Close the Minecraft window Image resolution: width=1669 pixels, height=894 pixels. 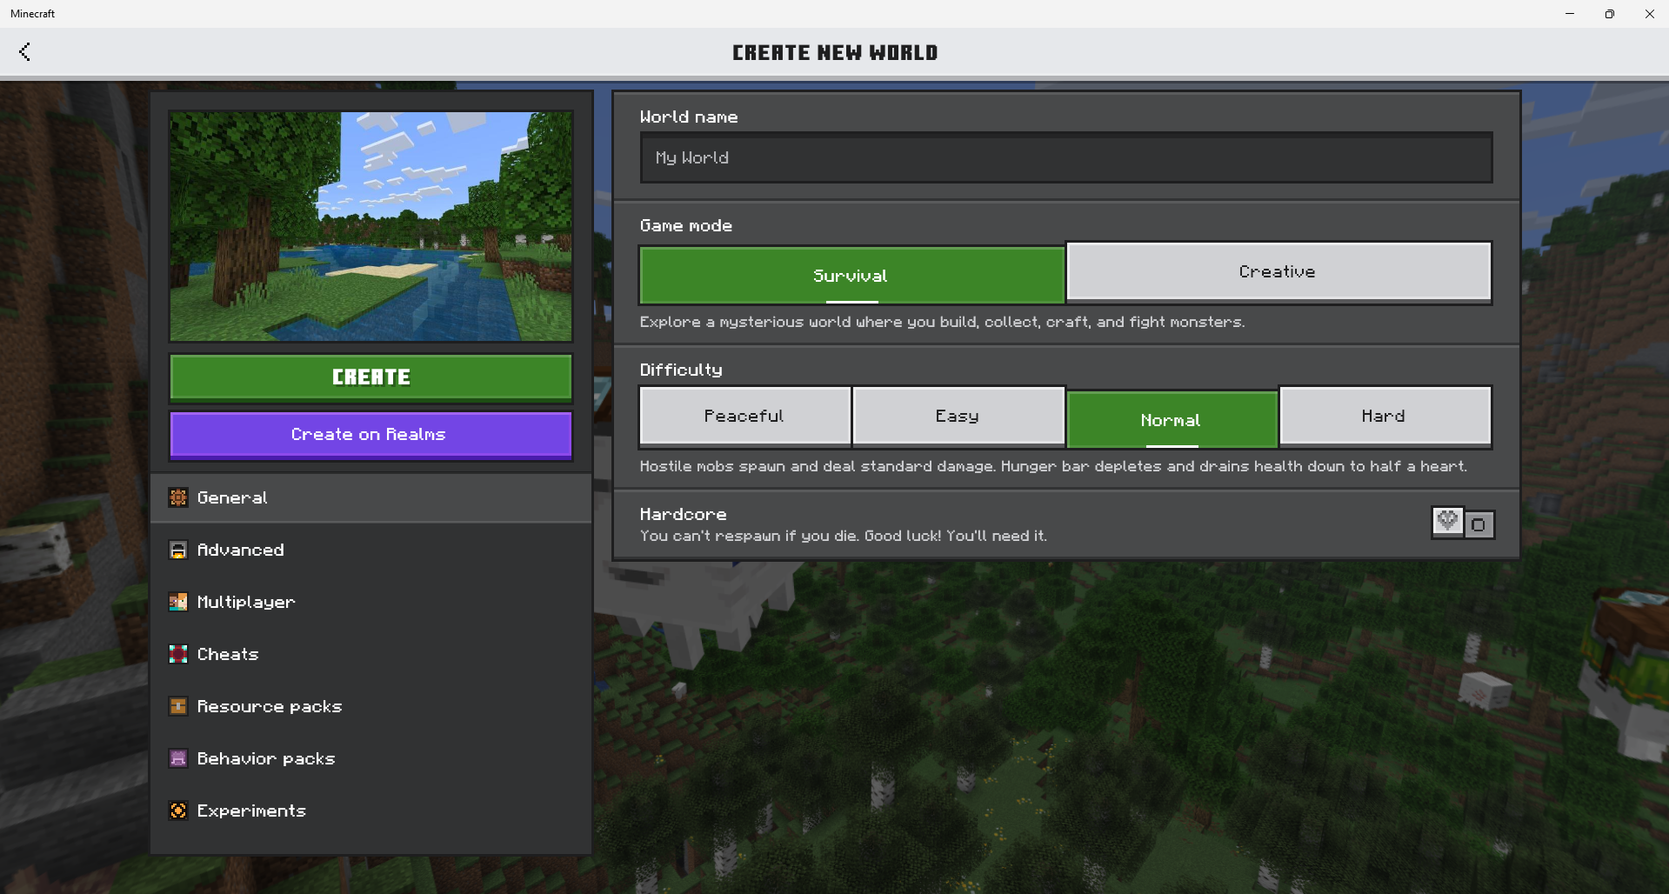[1650, 14]
